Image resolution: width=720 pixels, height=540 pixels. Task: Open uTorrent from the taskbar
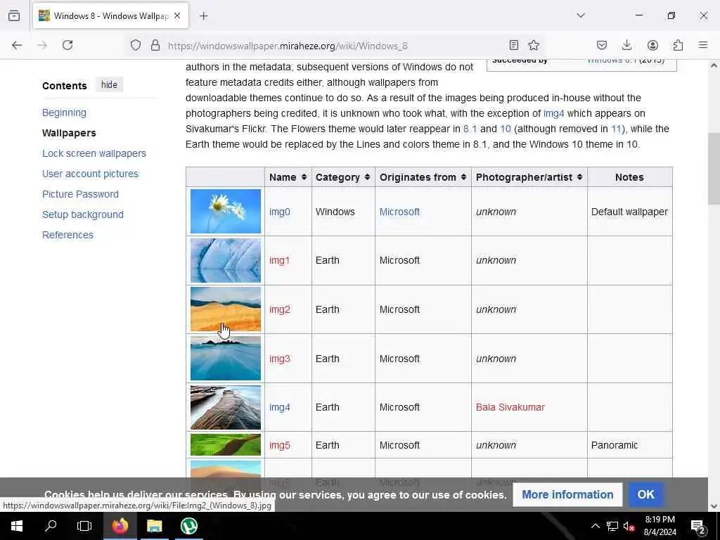(x=188, y=526)
